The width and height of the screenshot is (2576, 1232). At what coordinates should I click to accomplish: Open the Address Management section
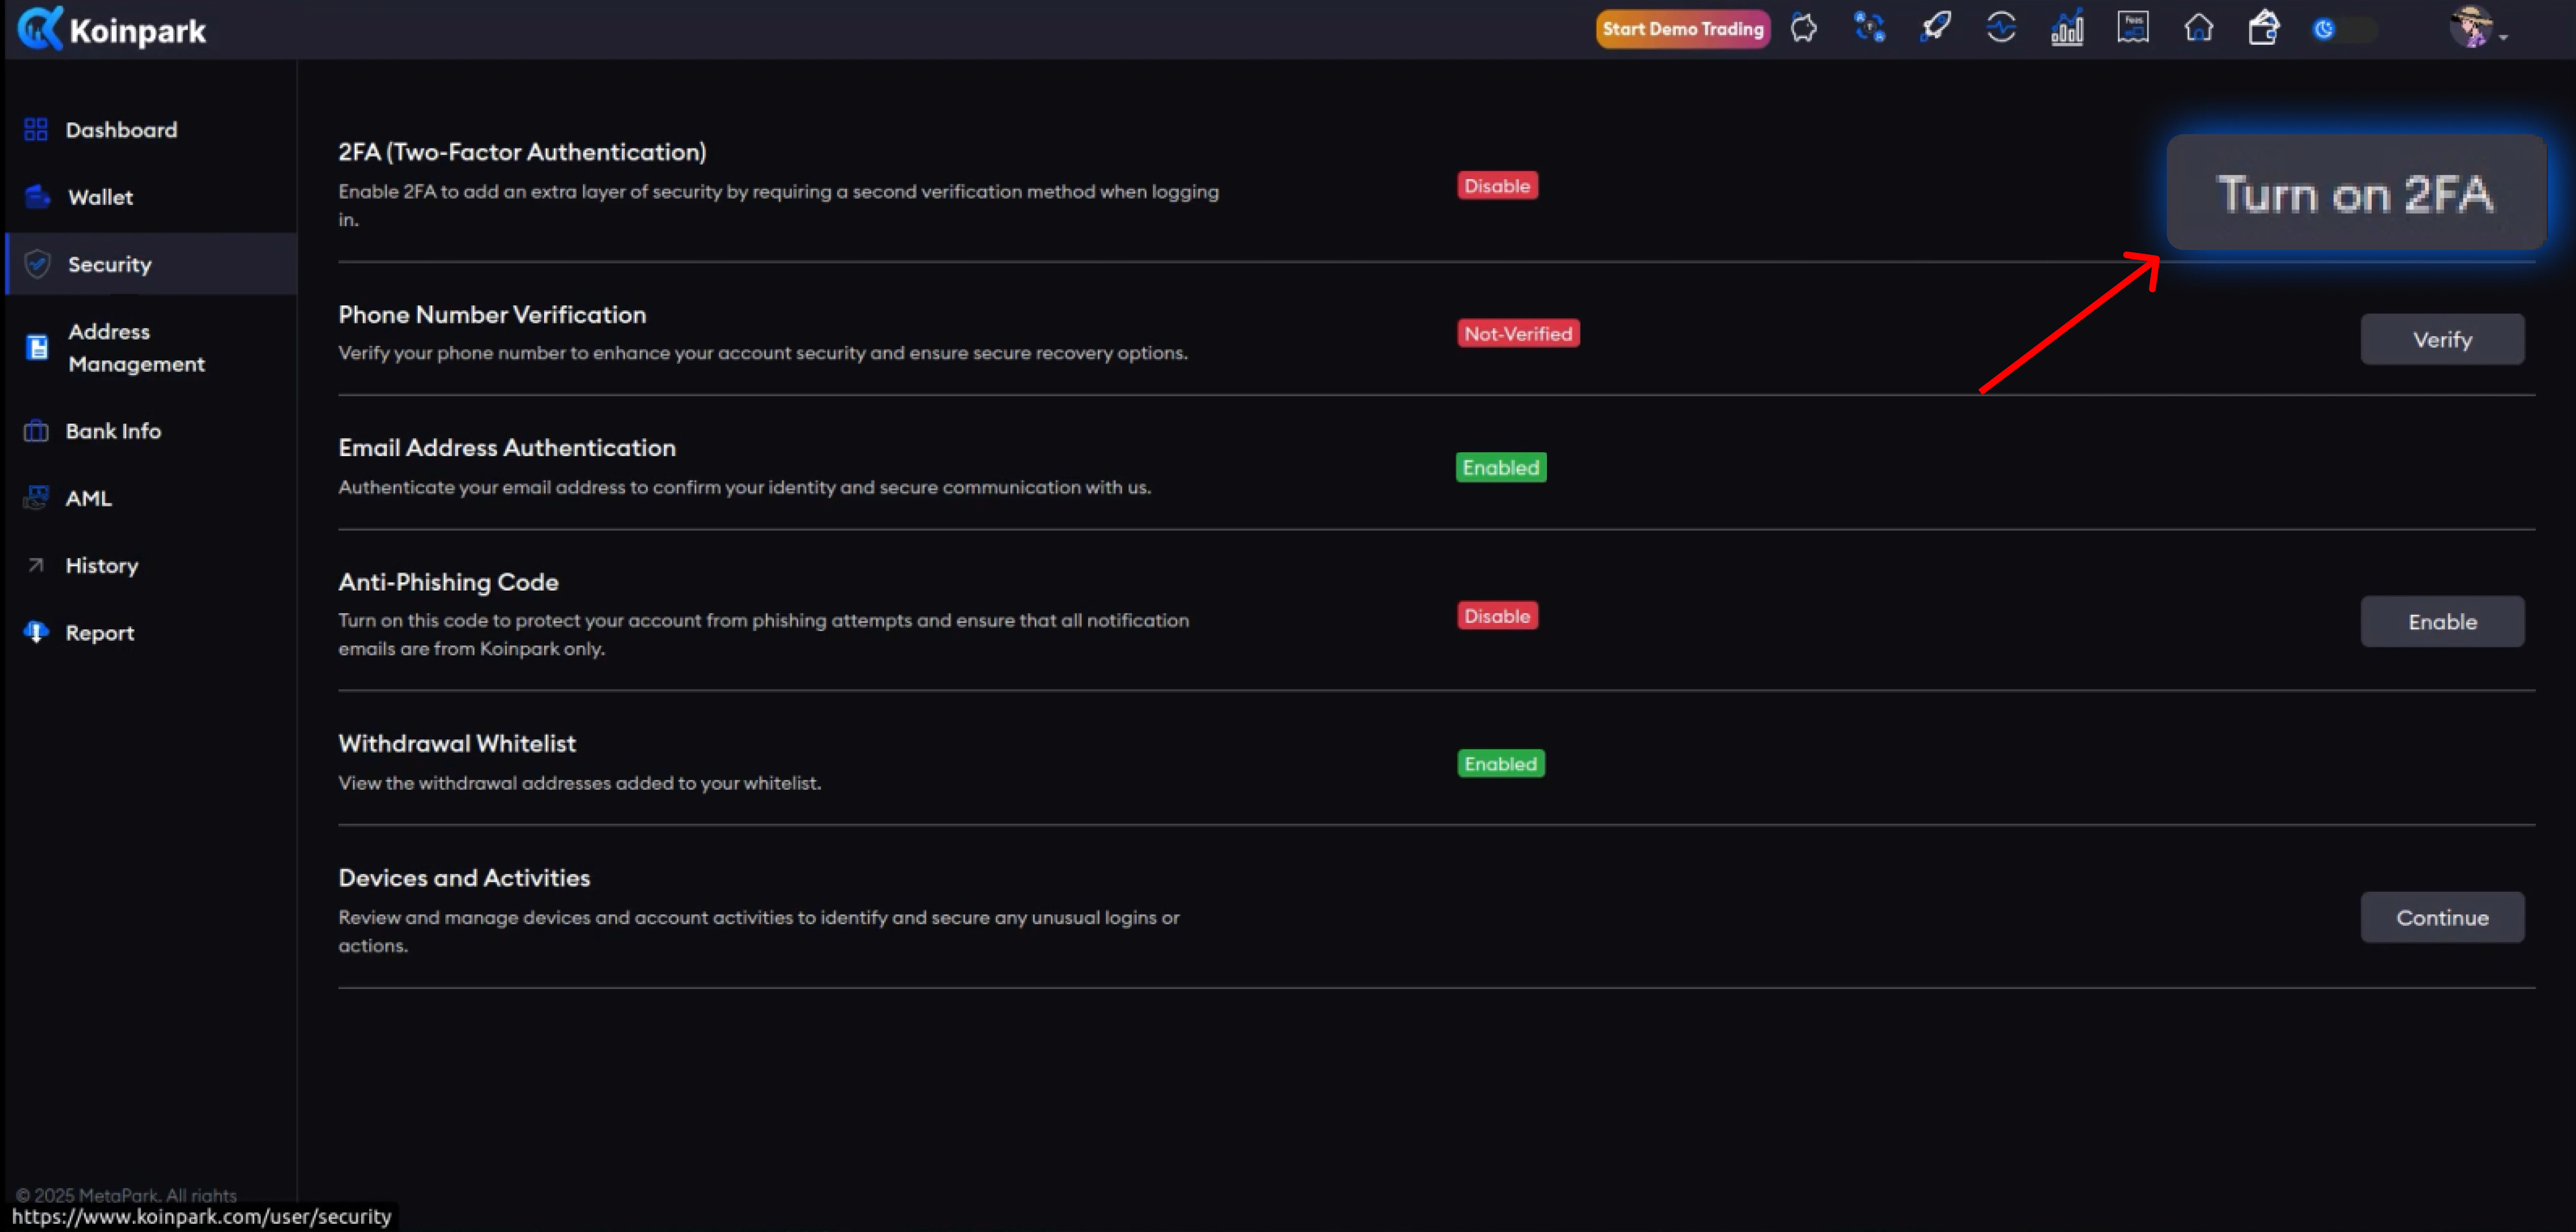pos(136,347)
